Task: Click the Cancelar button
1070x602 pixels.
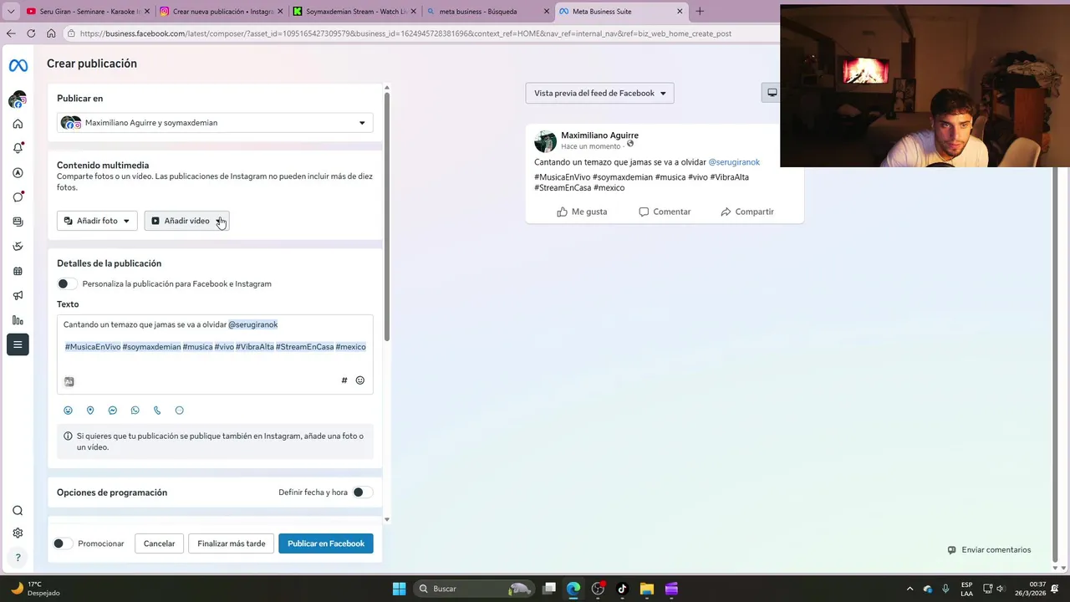Action: click(x=159, y=543)
